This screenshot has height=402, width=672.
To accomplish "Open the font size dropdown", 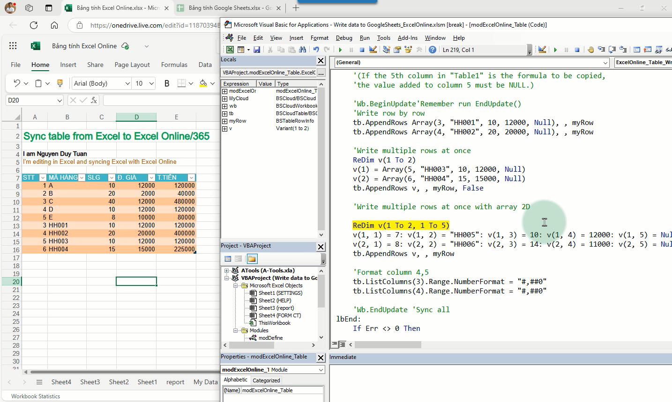I will [x=151, y=83].
